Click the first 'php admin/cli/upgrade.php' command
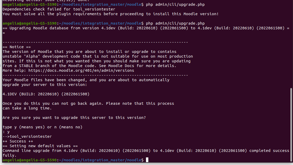The height and width of the screenshot is (165, 293). pos(175,4)
